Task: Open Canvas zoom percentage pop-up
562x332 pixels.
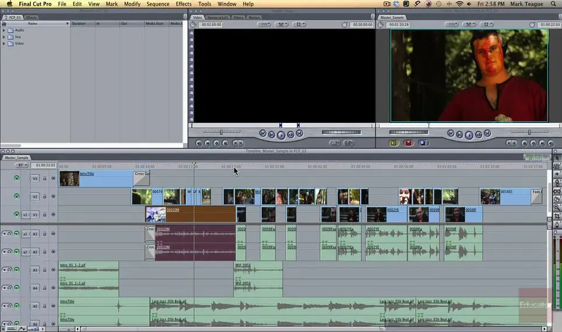Action: (x=452, y=24)
